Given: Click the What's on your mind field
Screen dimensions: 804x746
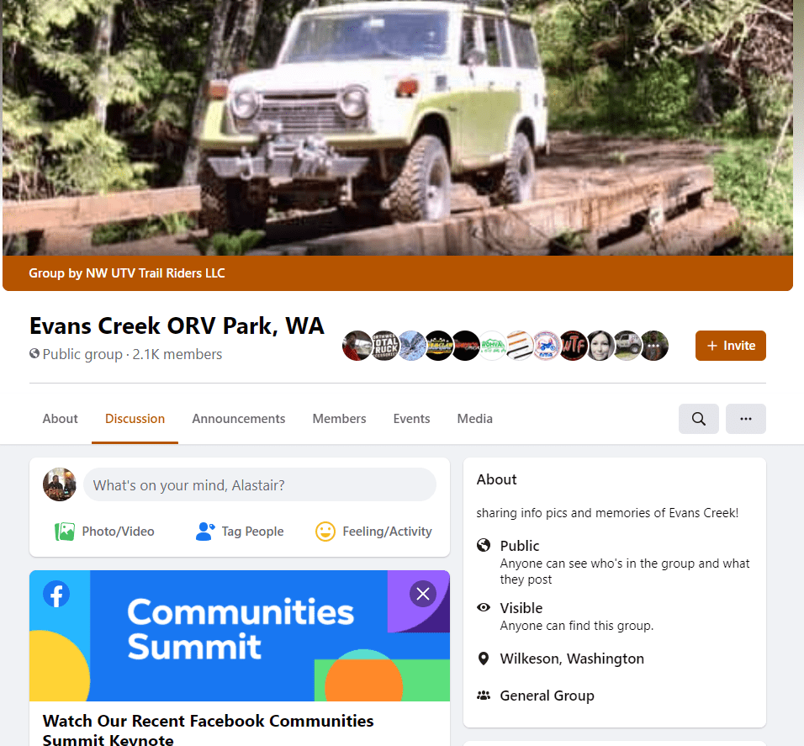Looking at the screenshot, I should coord(260,484).
